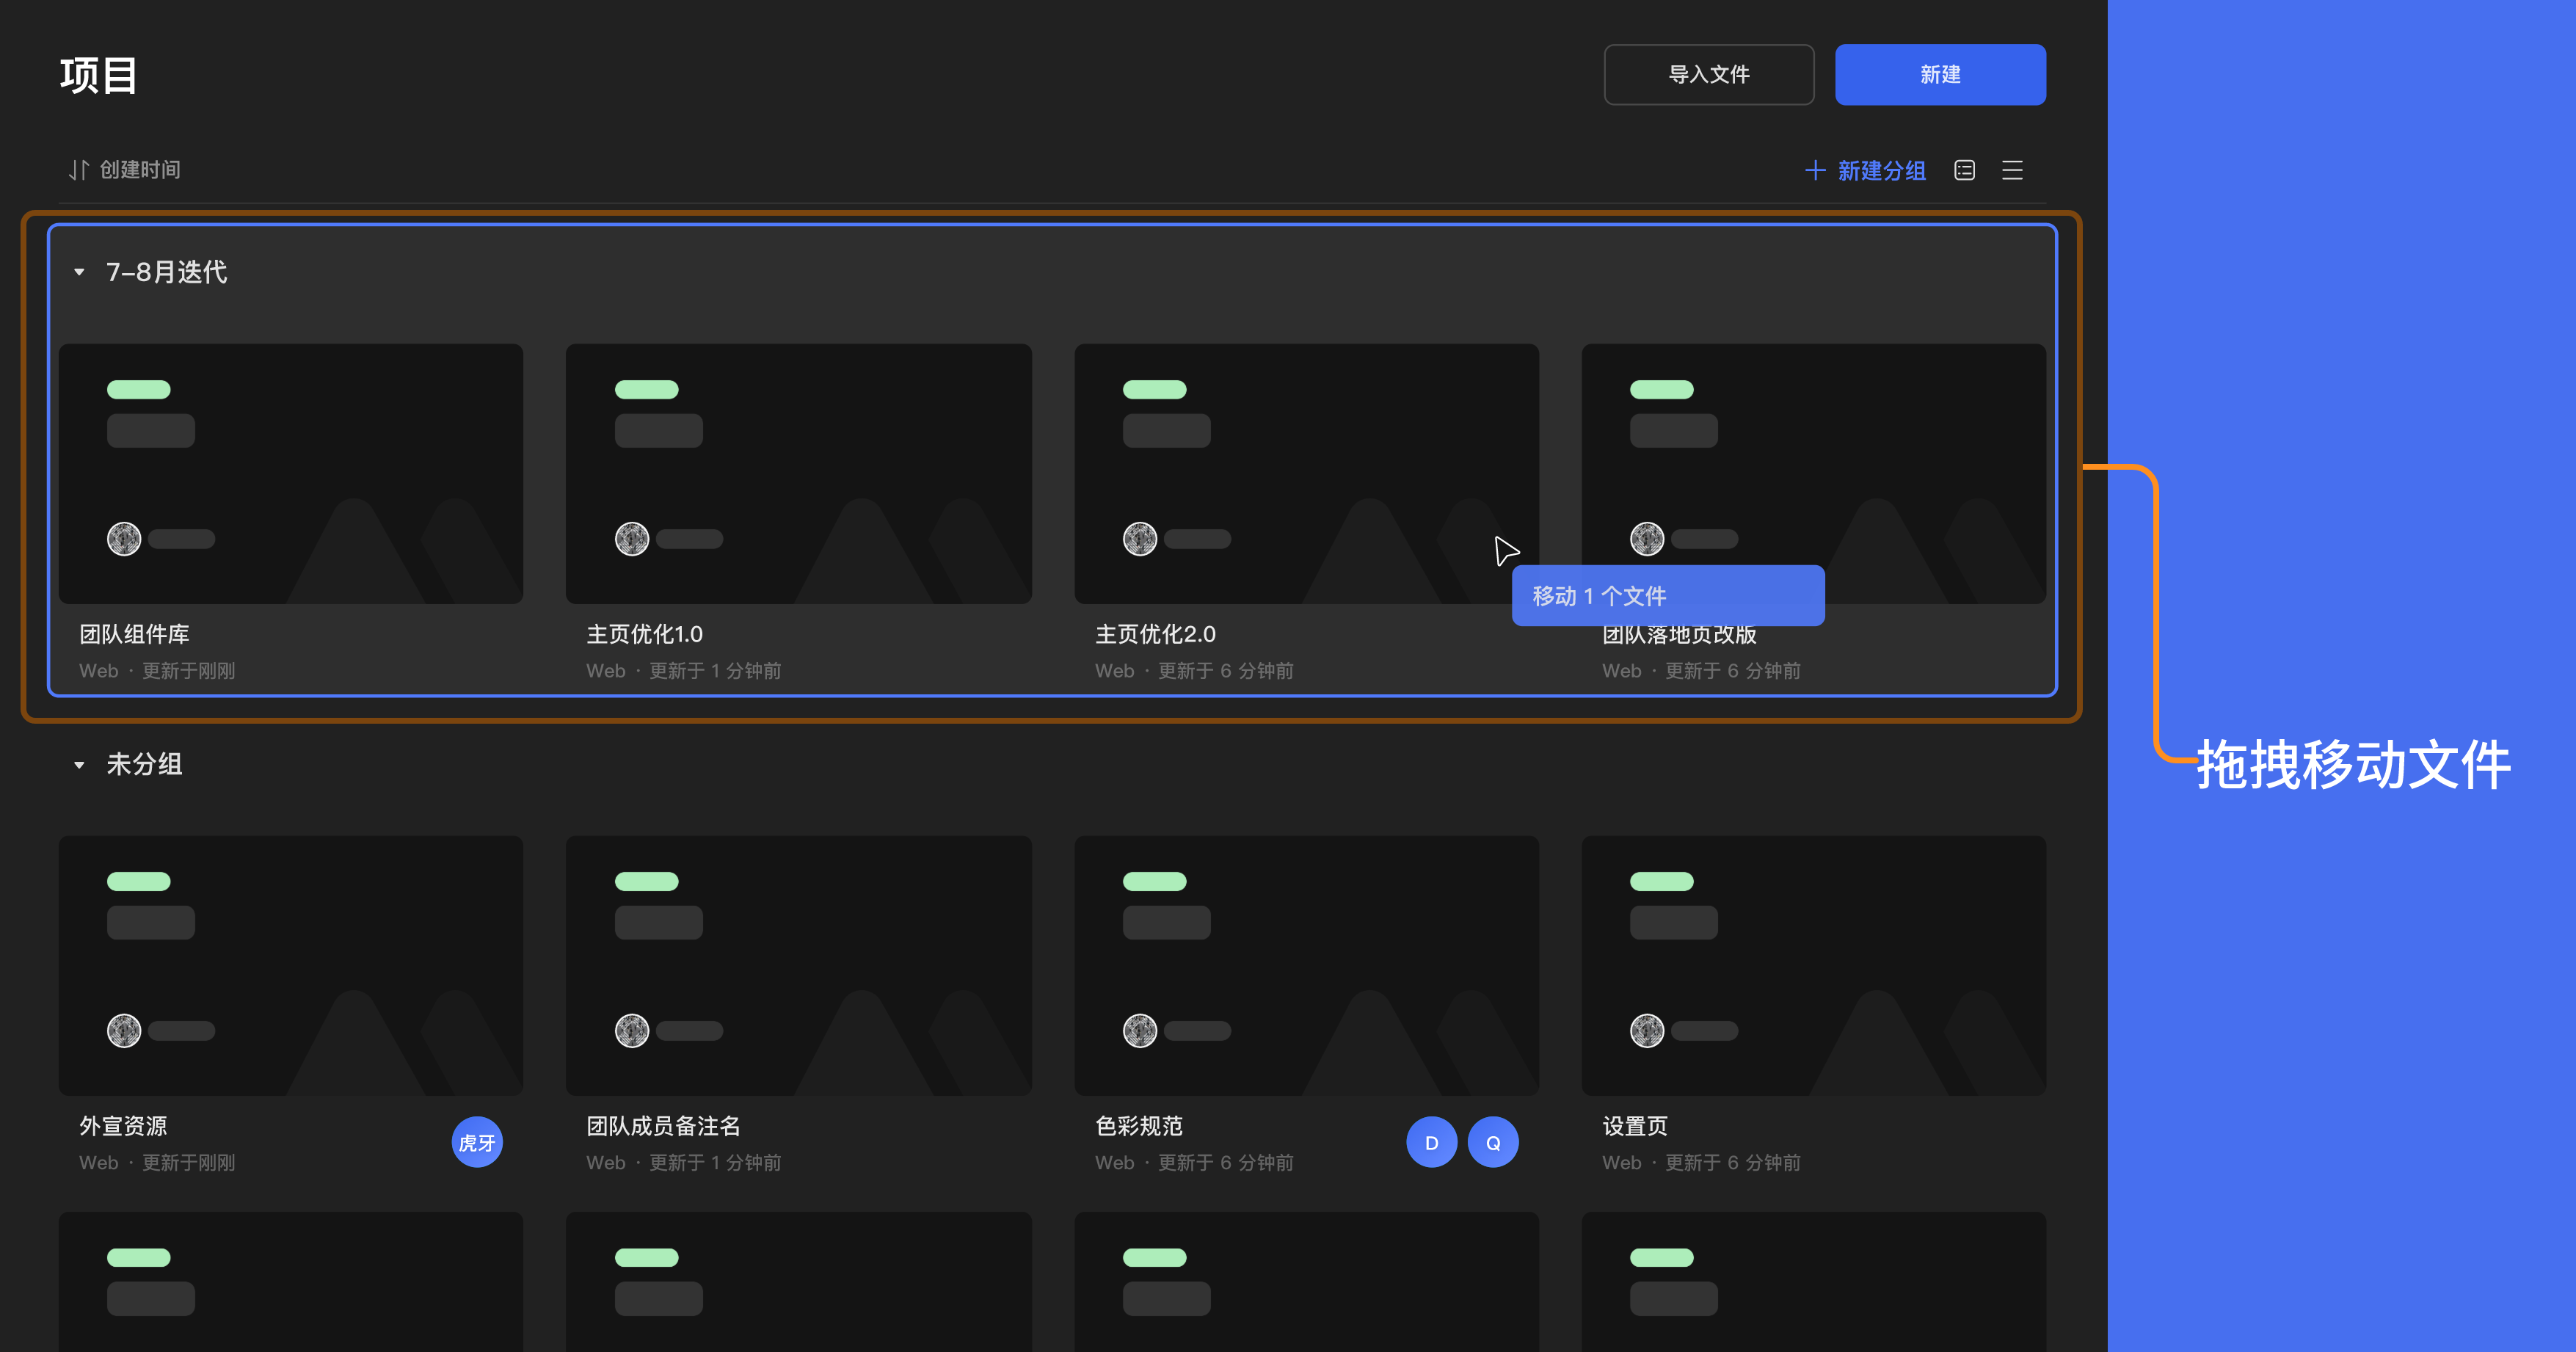2576x1352 pixels.
Task: Open the 团队成员备注名 file thumbnail
Action: [798, 966]
